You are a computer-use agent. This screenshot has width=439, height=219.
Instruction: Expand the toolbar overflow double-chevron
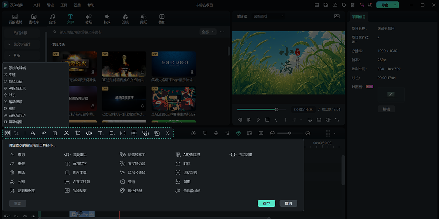point(168,133)
